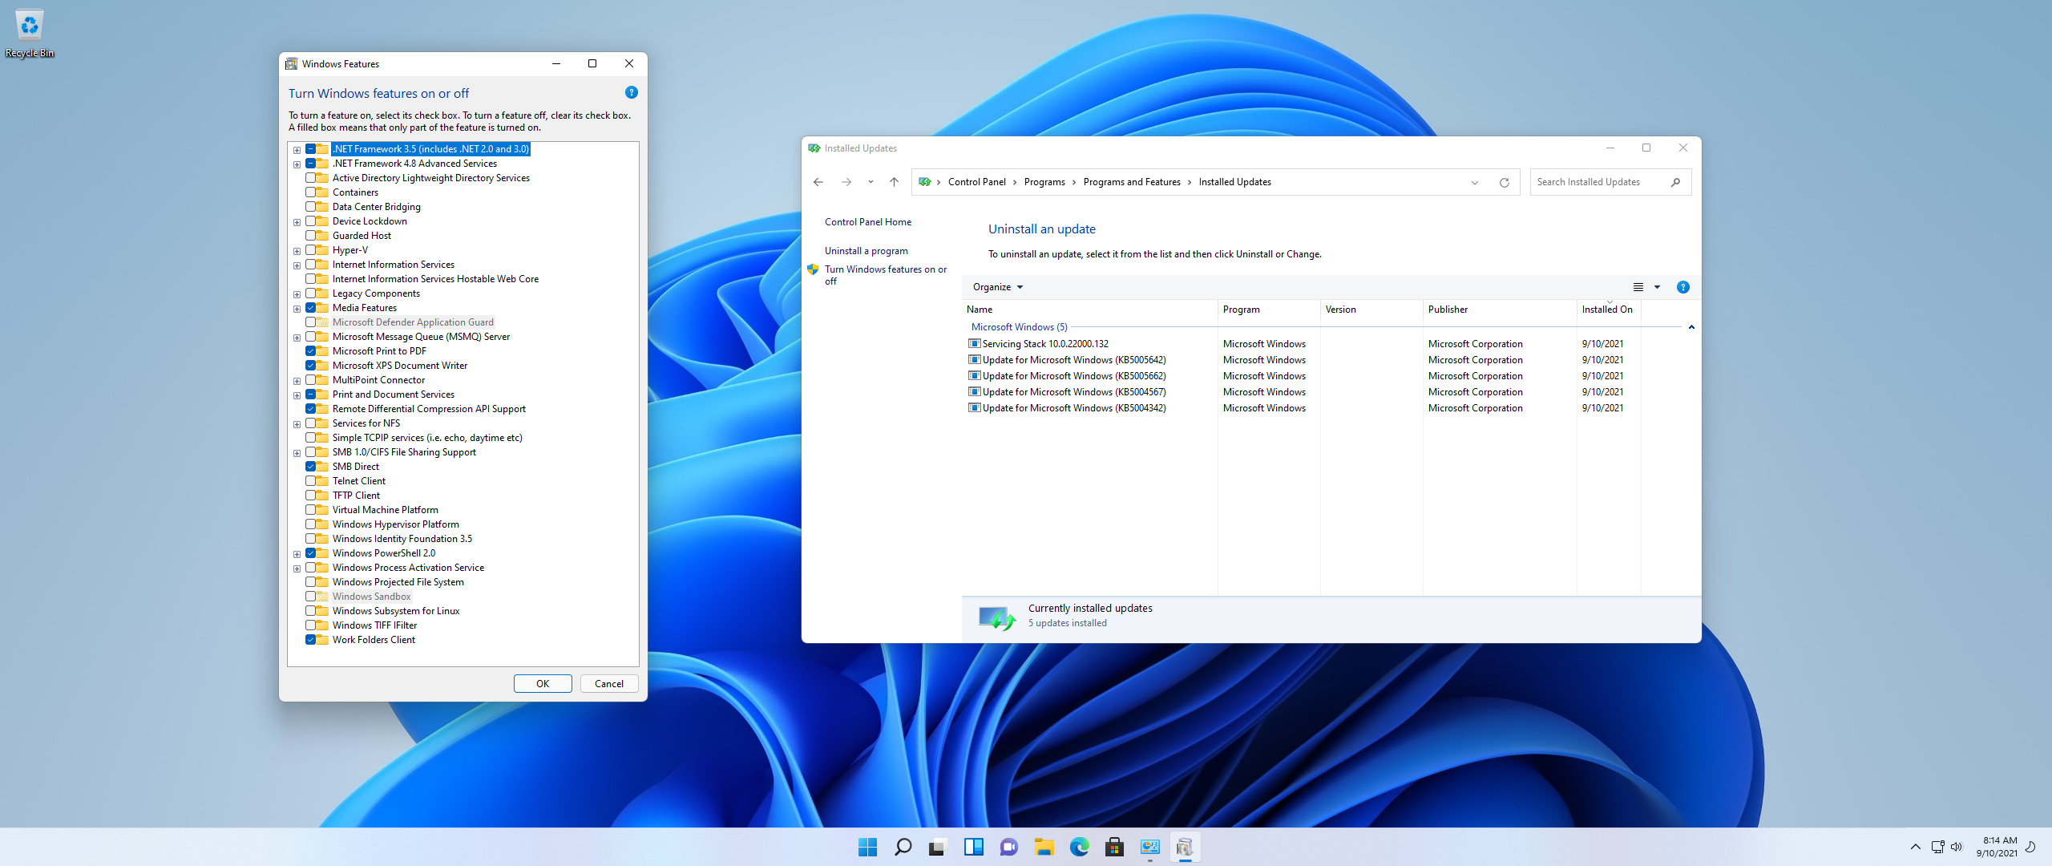This screenshot has height=866, width=2052.
Task: Select Update for Microsoft Windows (KB5004342)
Action: tap(1074, 408)
